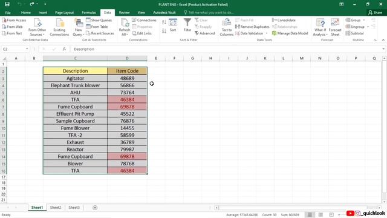Image resolution: width=387 pixels, height=218 pixels.
Task: Open the Autodesk Vault tab
Action: click(x=164, y=12)
